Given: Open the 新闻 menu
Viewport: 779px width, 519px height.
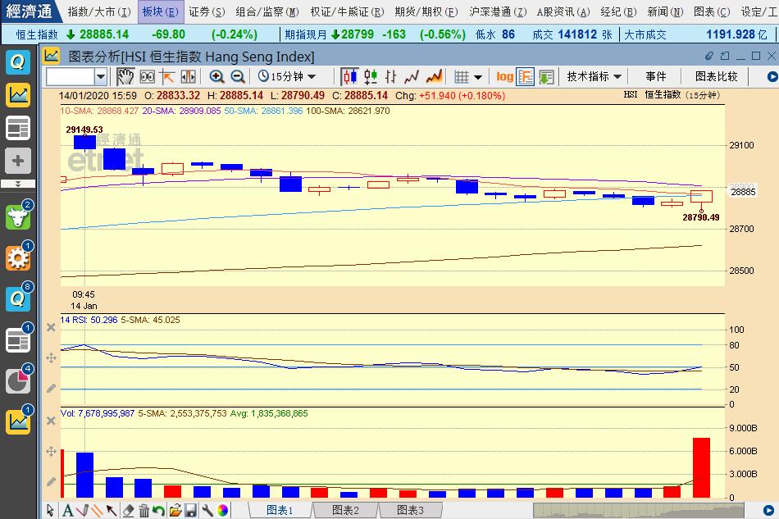Looking at the screenshot, I should click(665, 11).
